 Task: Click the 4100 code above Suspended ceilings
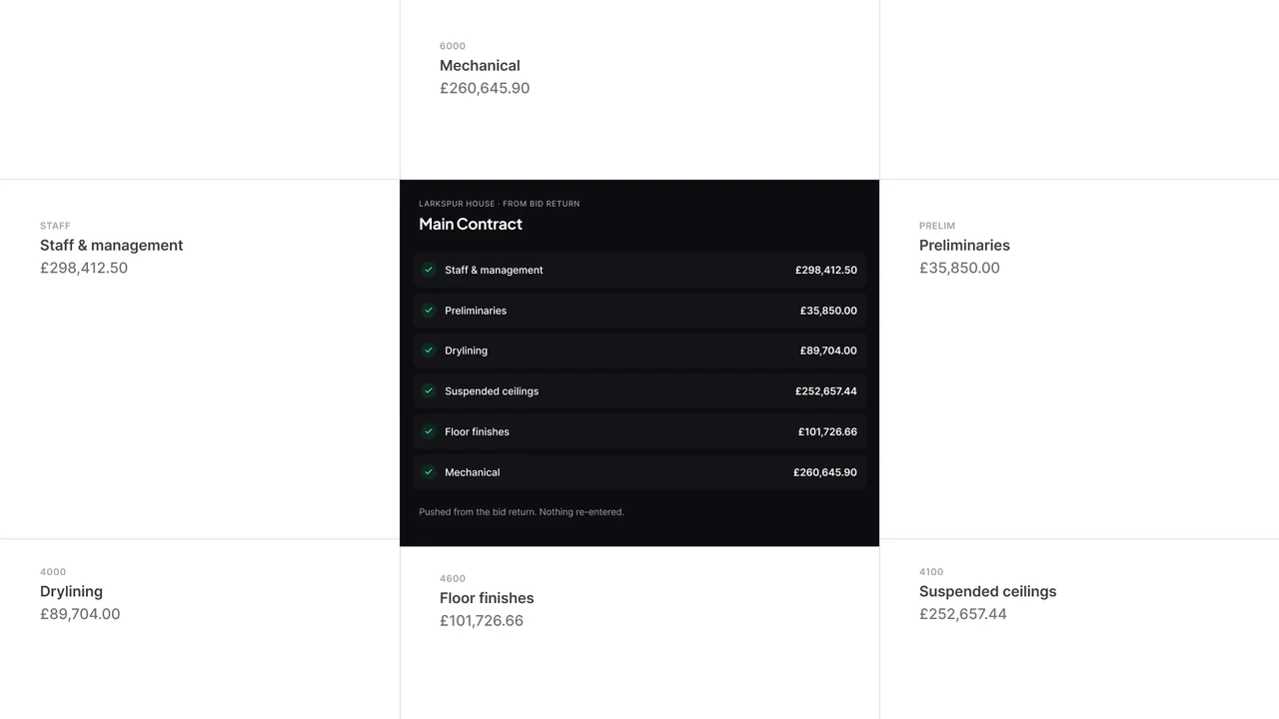coord(931,572)
